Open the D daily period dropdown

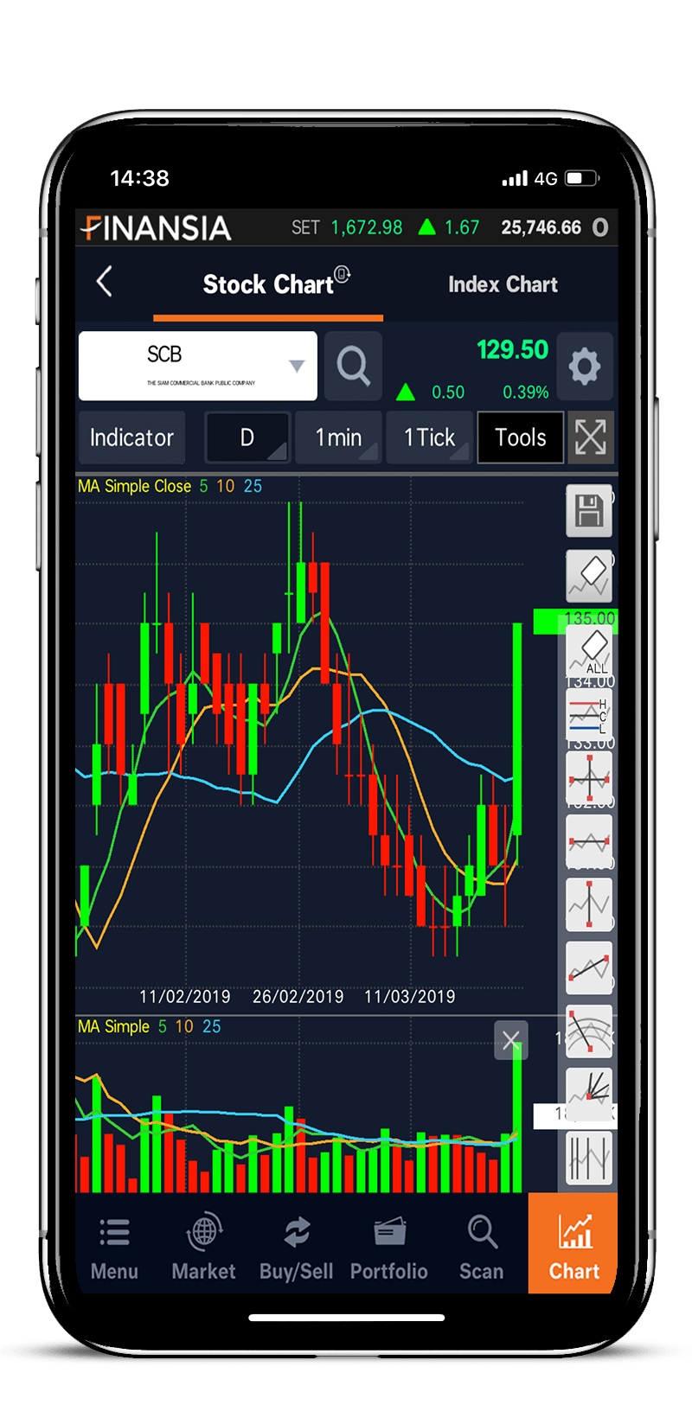click(247, 437)
